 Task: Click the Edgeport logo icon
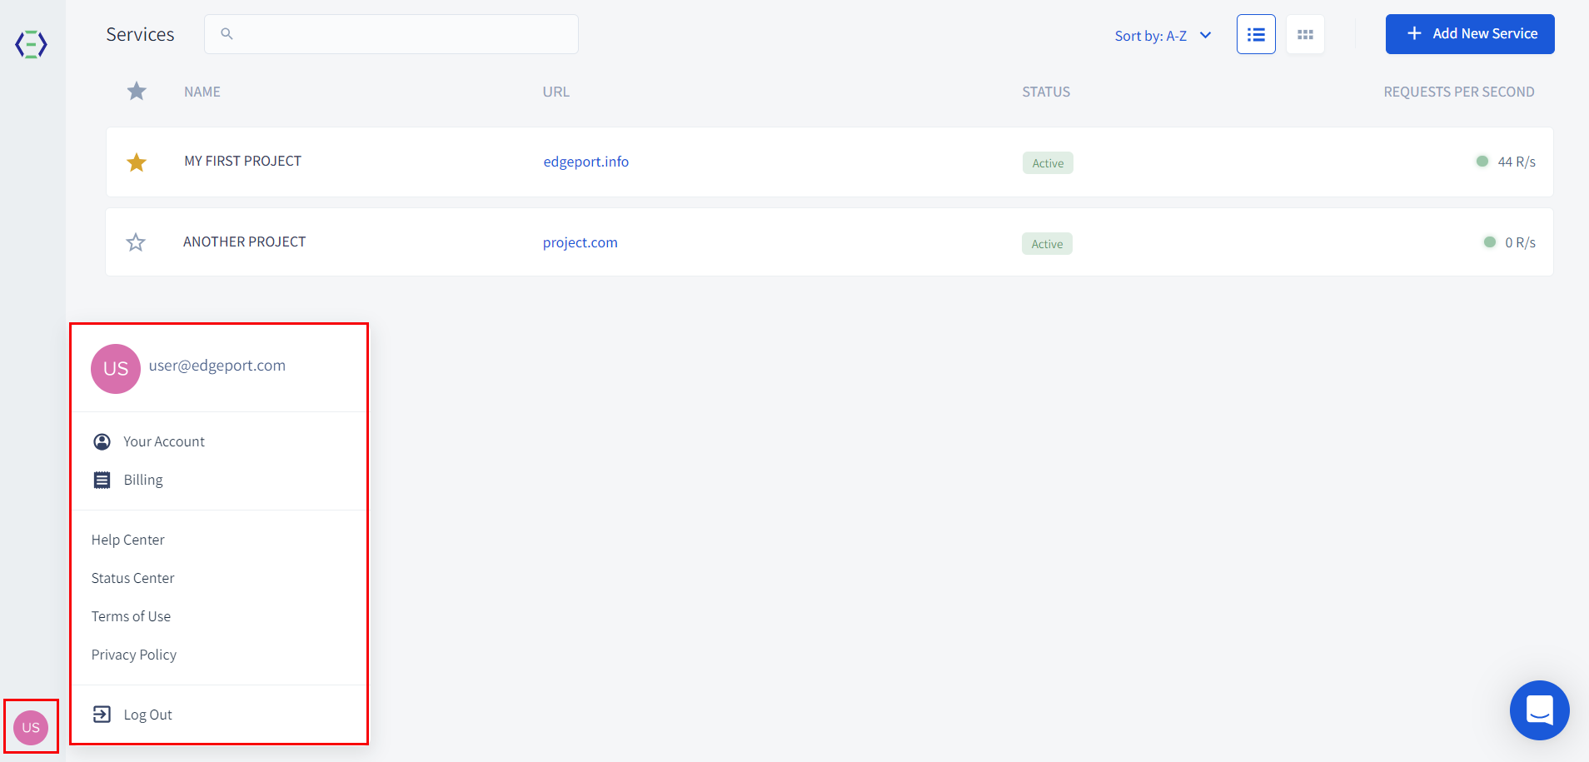(31, 44)
